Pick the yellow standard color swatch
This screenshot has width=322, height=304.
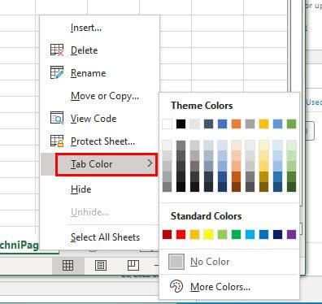click(208, 234)
